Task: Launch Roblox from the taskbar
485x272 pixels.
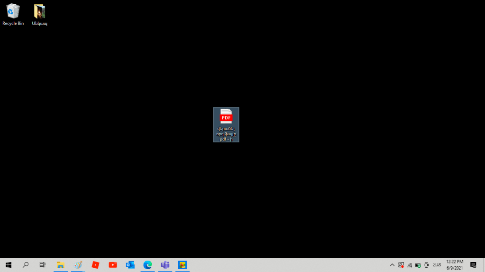Action: [x=95, y=265]
